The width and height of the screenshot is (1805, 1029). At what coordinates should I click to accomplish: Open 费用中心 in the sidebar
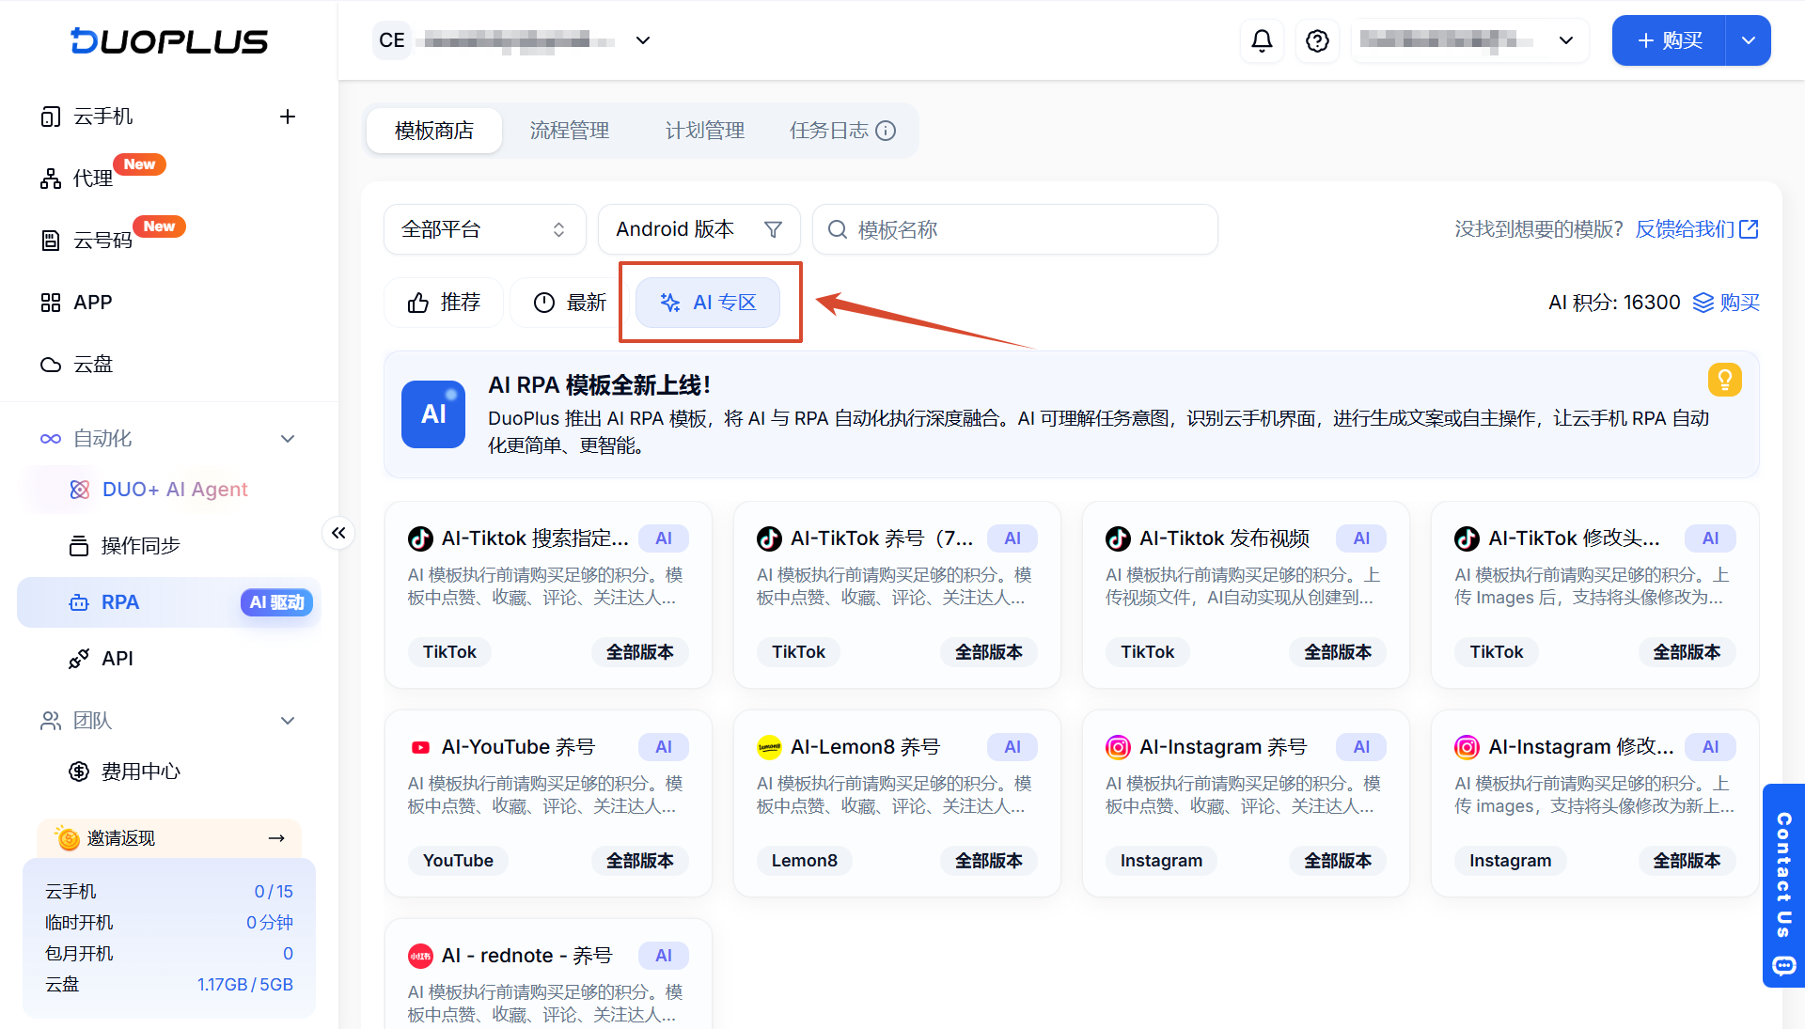click(x=141, y=772)
